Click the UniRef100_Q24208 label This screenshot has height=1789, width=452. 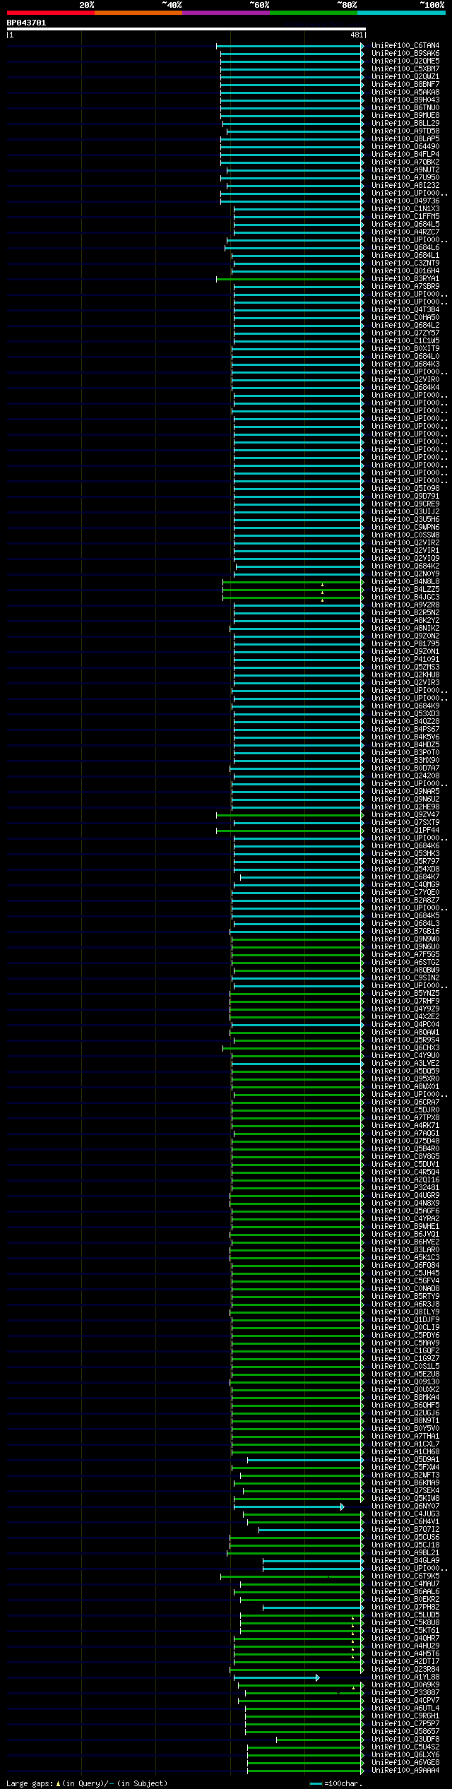405,776
